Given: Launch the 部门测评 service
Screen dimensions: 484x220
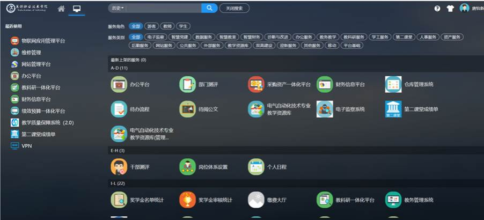Looking at the screenshot, I should tap(187, 84).
